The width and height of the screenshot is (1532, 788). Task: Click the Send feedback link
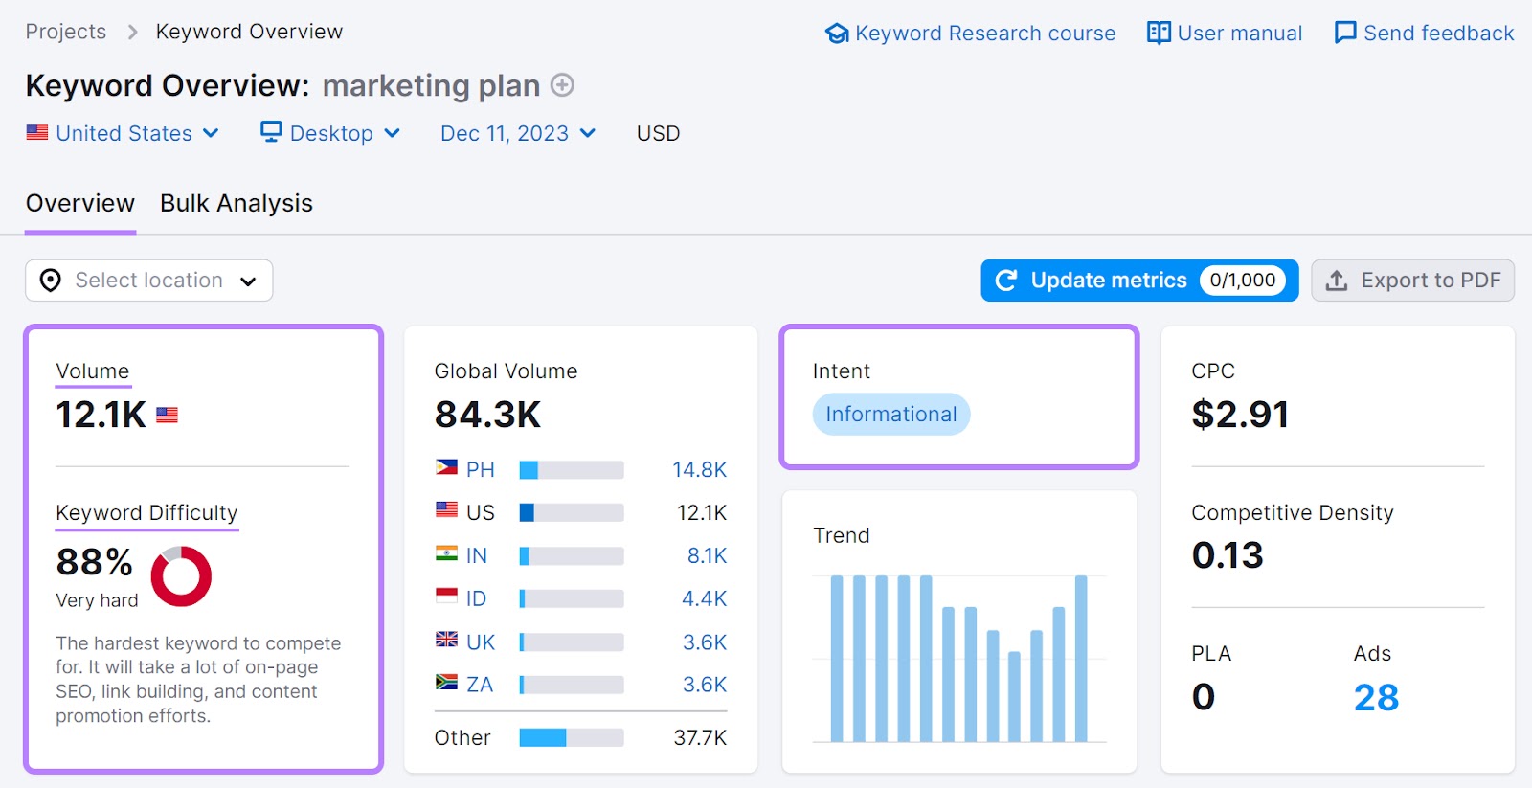click(x=1424, y=34)
